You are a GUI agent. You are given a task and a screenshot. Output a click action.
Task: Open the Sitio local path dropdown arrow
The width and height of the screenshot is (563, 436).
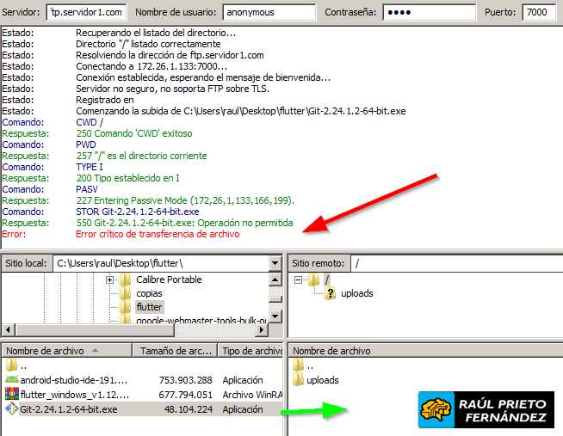coord(275,262)
